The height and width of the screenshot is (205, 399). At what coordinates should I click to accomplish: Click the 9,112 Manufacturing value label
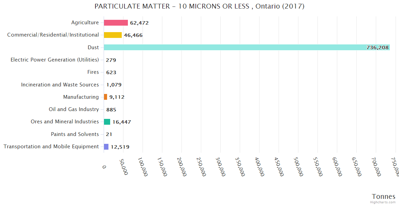[x=117, y=97]
